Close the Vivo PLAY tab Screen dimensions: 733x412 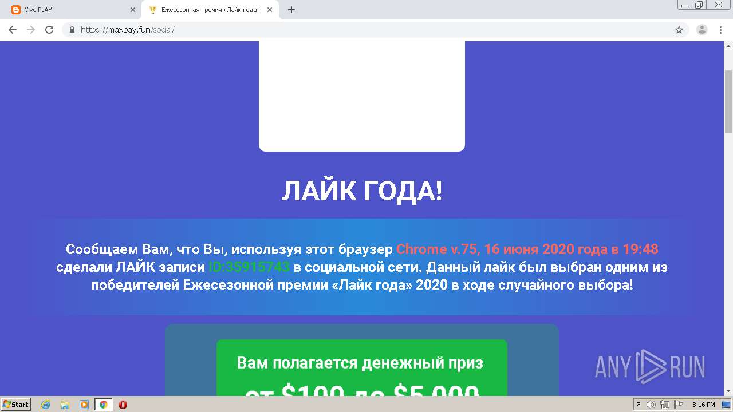pos(132,10)
